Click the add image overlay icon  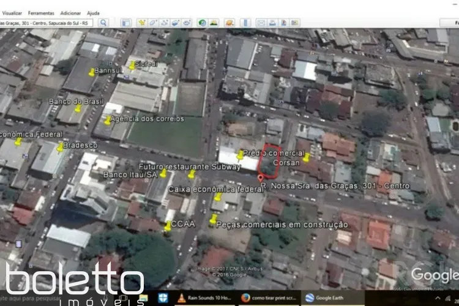(x=175, y=23)
